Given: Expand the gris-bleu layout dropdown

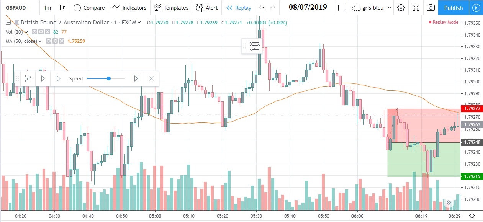Looking at the screenshot, I should 390,8.
